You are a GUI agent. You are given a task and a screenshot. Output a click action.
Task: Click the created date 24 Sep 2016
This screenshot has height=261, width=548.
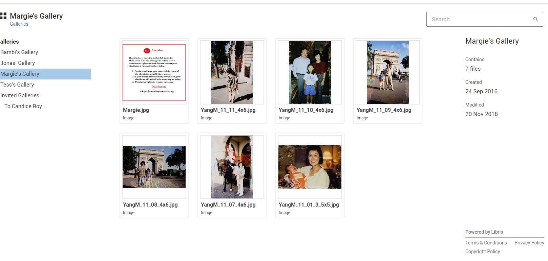(481, 91)
